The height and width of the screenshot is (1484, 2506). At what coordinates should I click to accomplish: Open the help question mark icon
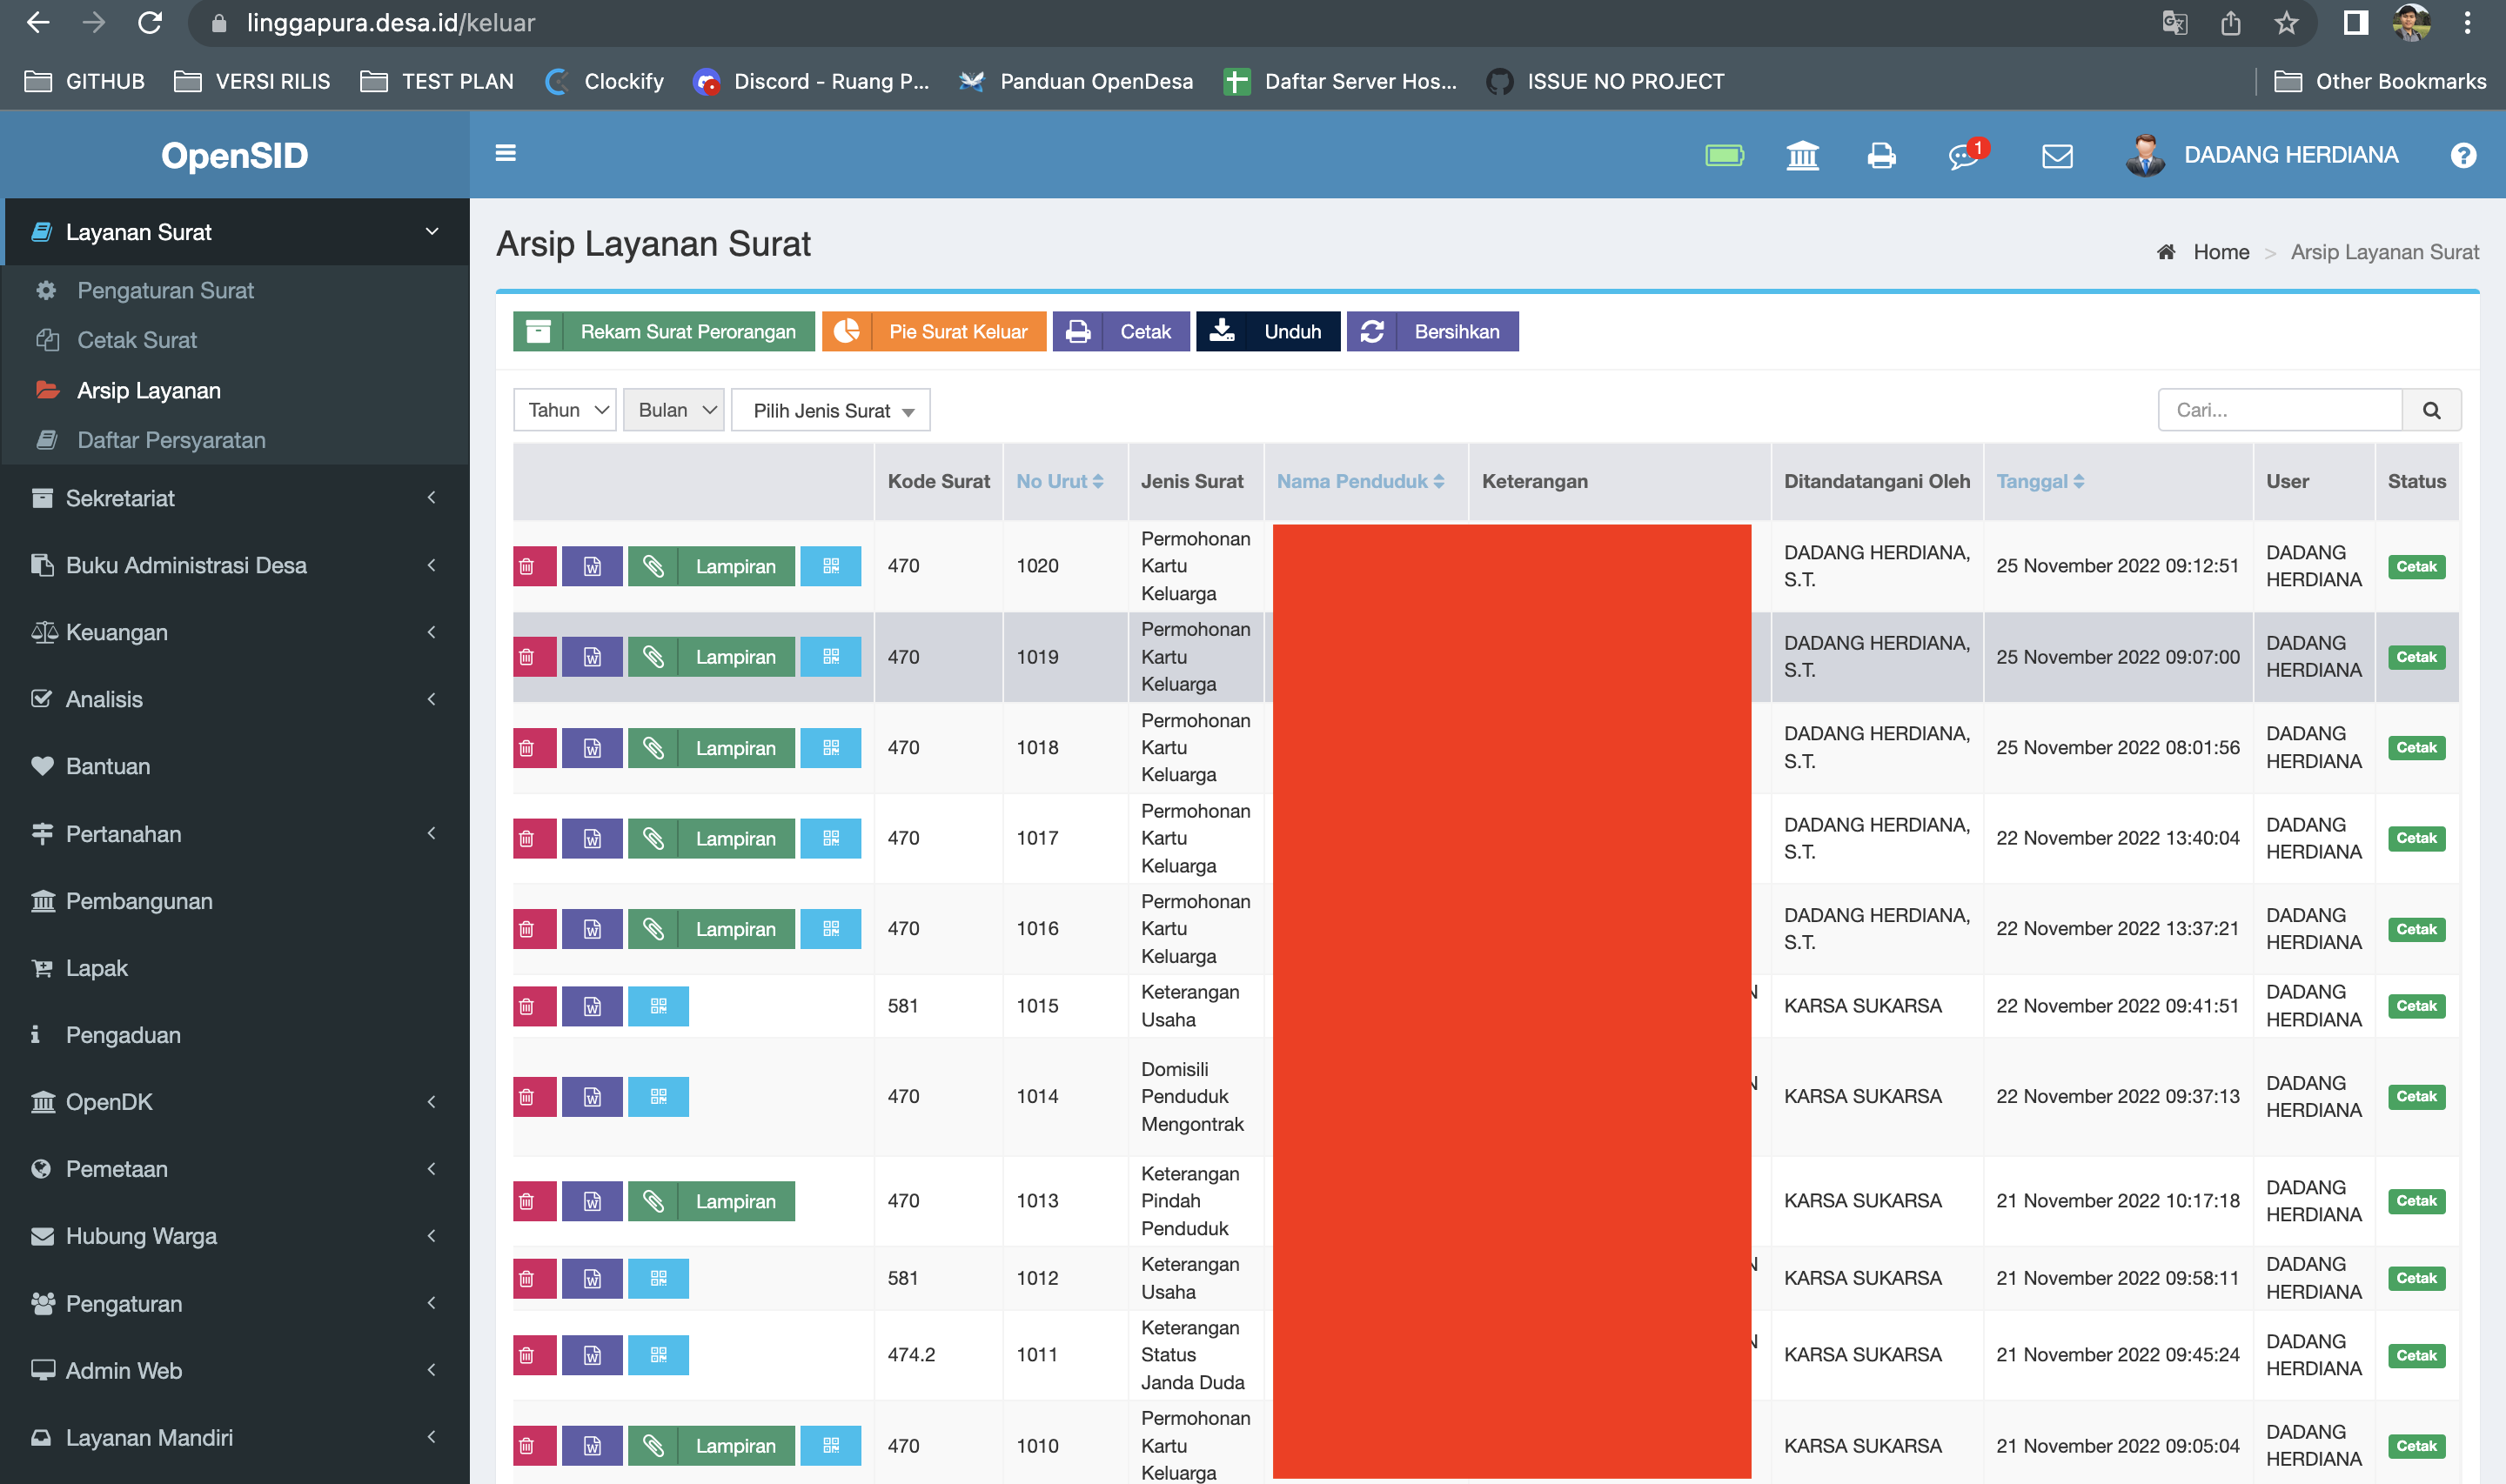point(2464,156)
